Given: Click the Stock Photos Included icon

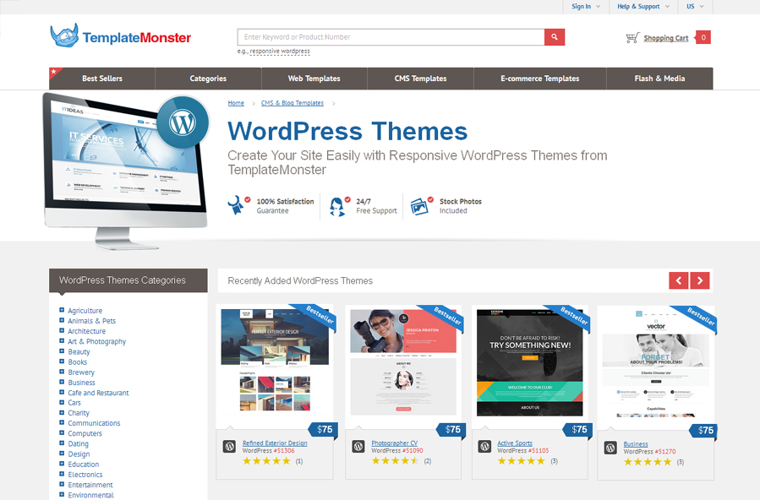Looking at the screenshot, I should pos(421,206).
